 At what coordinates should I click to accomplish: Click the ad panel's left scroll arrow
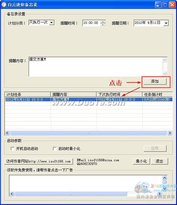point(12,194)
